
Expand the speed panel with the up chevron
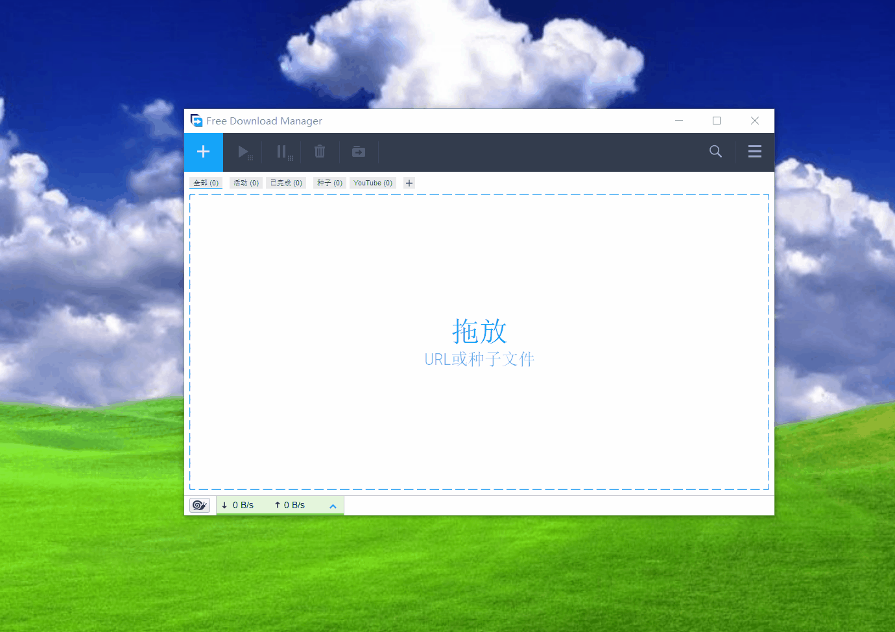tap(333, 506)
